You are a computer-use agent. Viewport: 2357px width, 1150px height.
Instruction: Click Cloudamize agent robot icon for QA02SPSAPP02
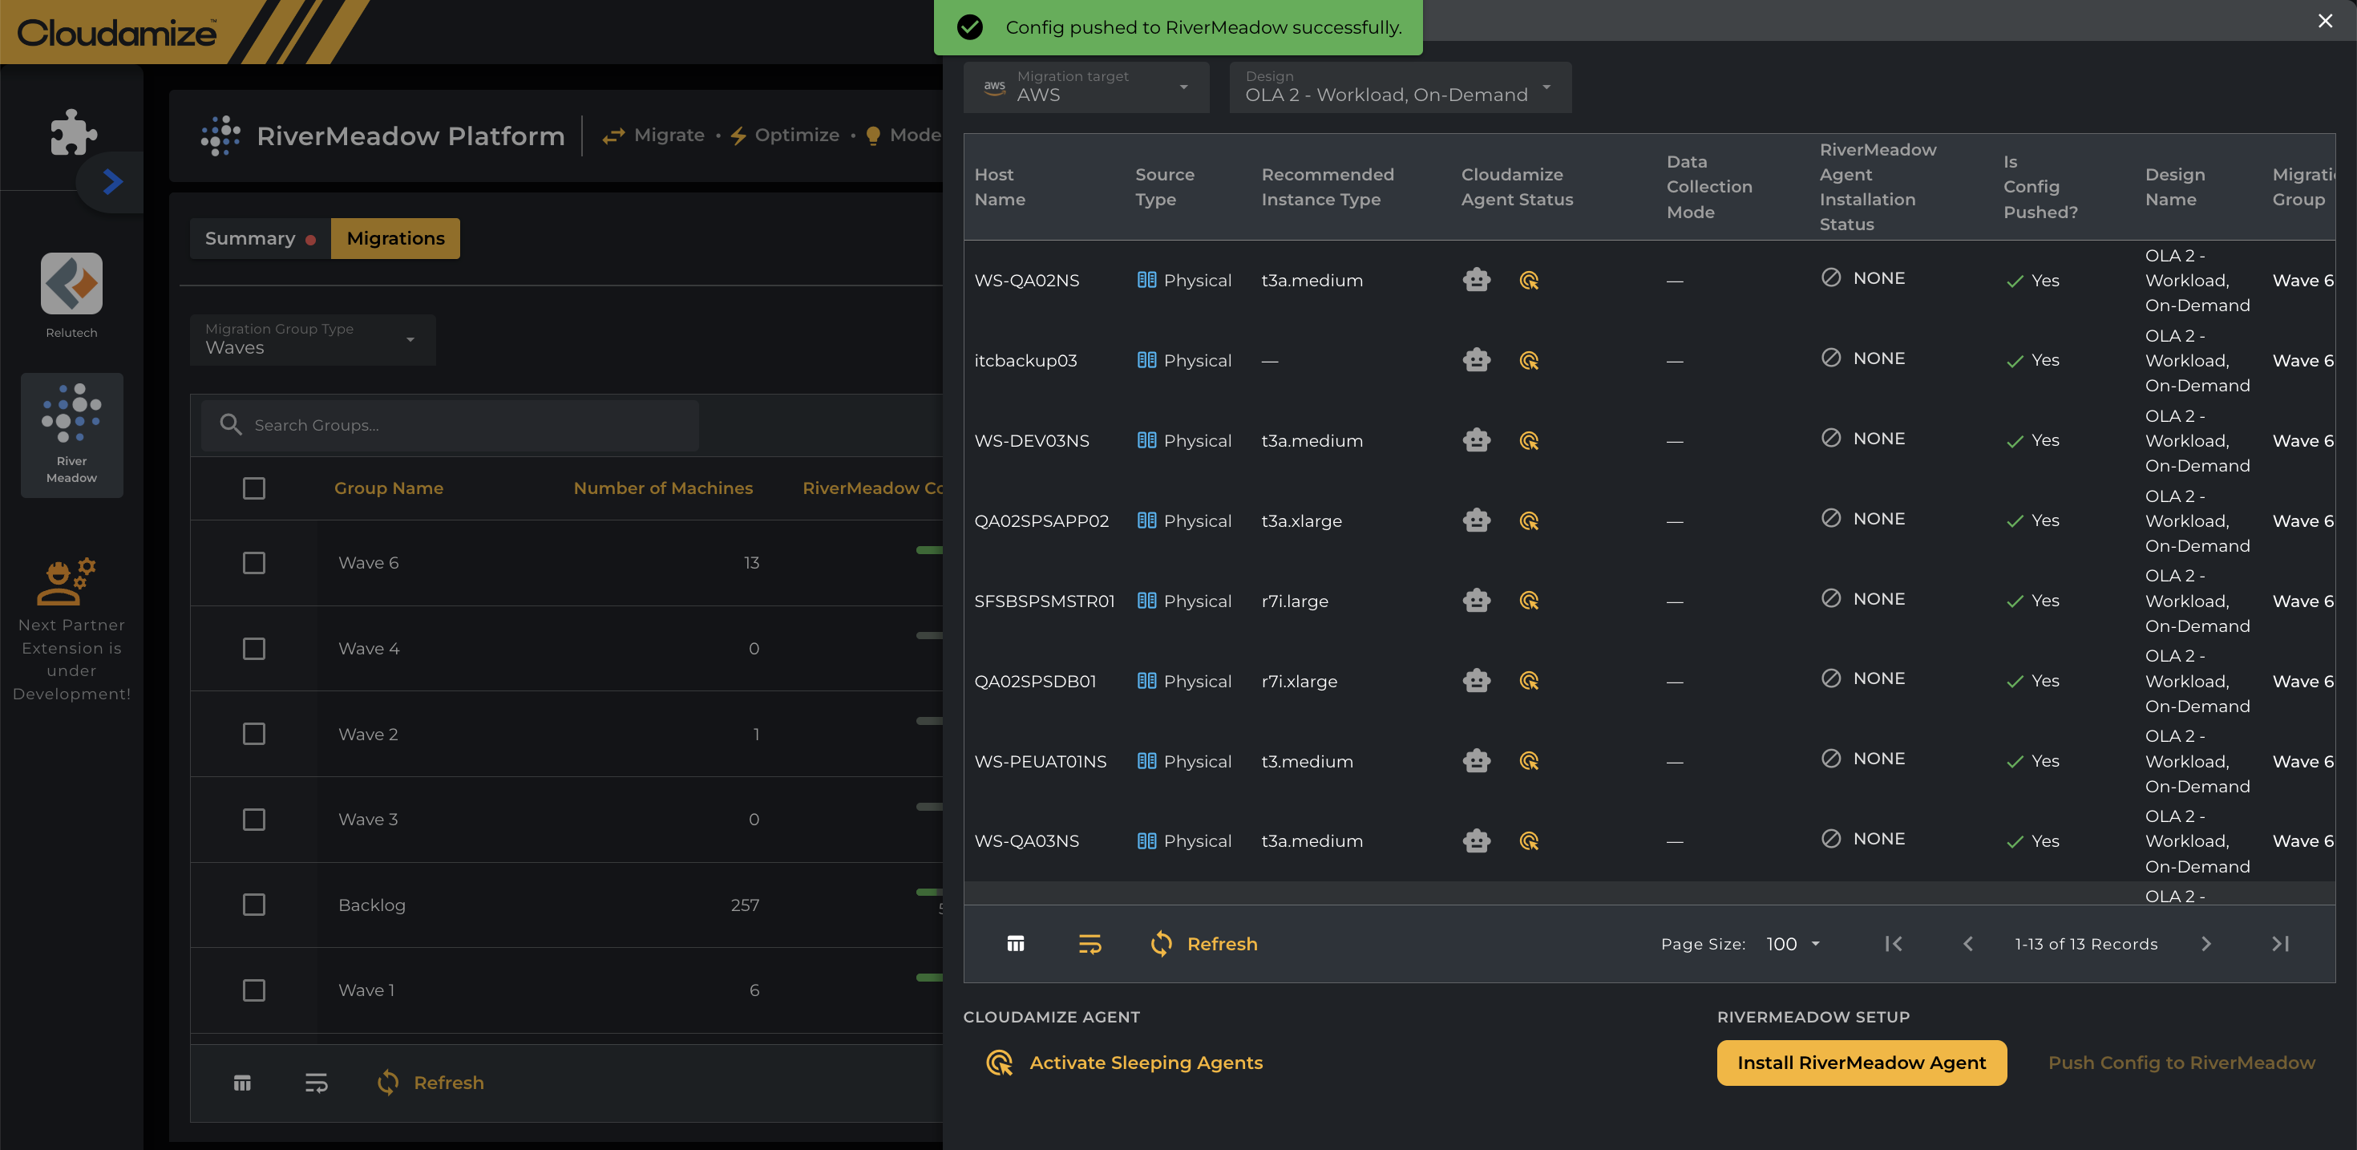1477,521
